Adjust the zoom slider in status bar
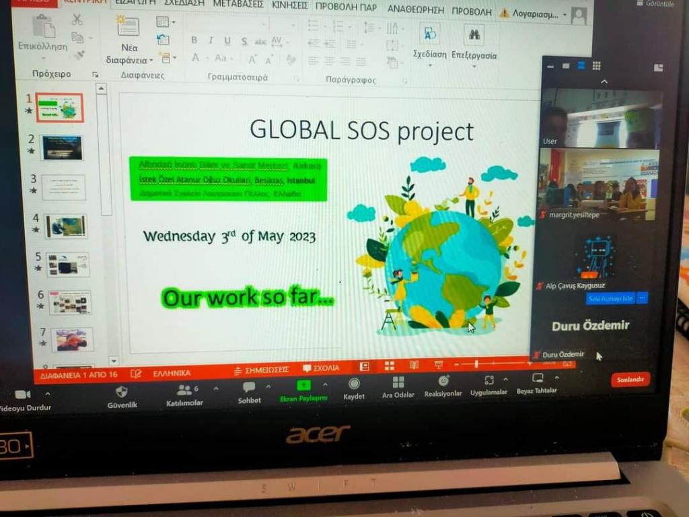The height and width of the screenshot is (517, 689). [476, 364]
